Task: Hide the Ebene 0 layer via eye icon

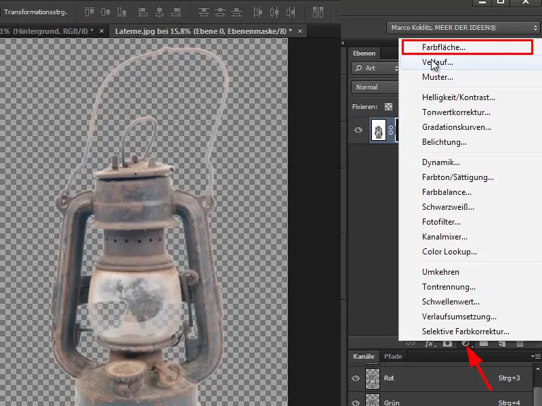Action: click(x=358, y=130)
